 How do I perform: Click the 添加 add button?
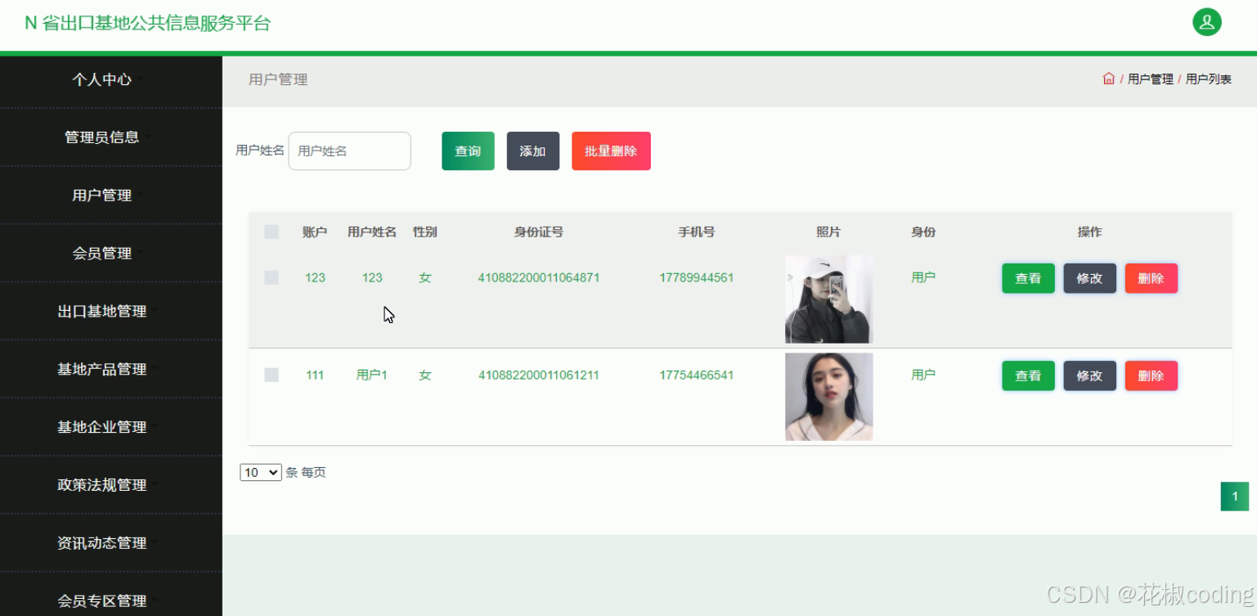point(533,151)
